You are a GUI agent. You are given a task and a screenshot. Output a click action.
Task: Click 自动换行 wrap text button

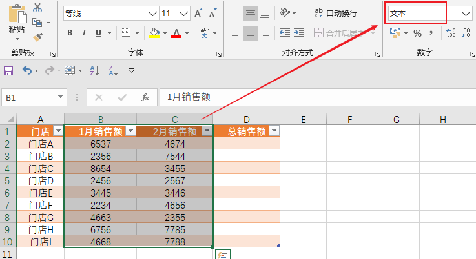[x=336, y=13]
